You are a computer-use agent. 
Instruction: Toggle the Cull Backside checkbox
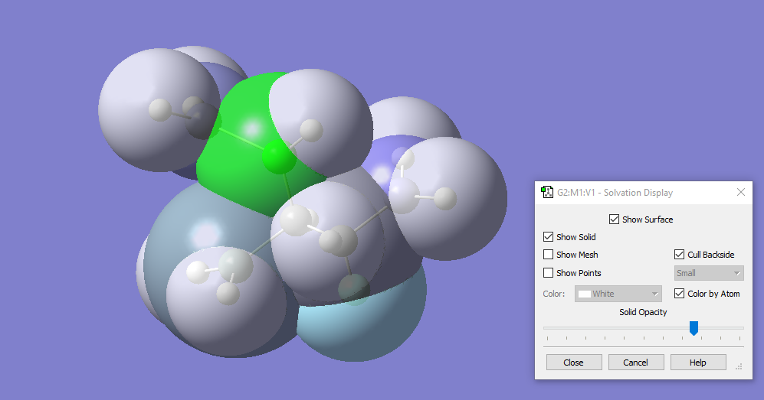pos(680,255)
